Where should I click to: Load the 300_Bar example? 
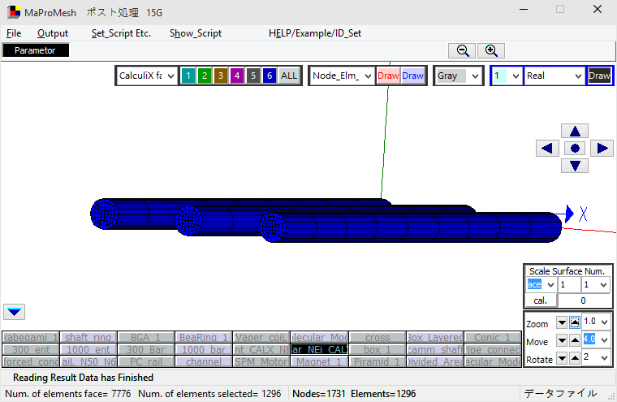tap(145, 350)
